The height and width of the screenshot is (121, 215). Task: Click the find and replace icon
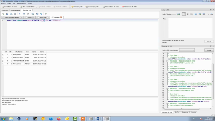tap(41, 14)
